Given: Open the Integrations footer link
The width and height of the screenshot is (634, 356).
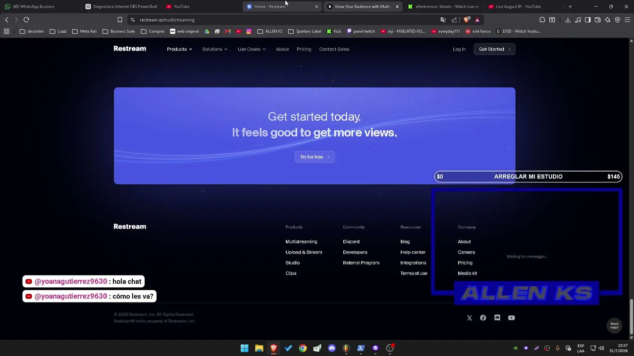Looking at the screenshot, I should [413, 263].
